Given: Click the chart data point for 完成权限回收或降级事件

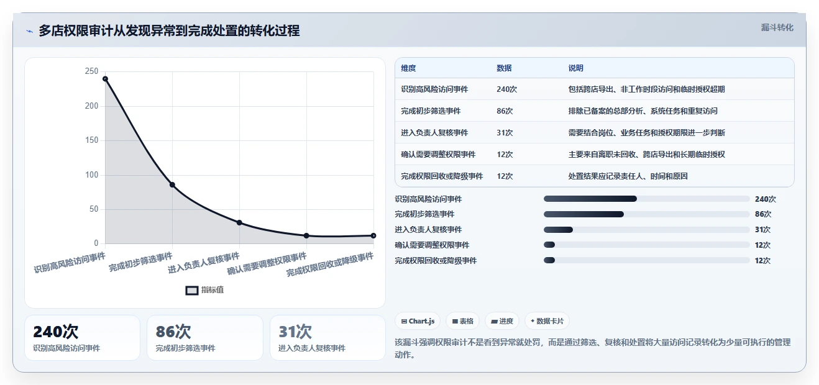Looking at the screenshot, I should [x=373, y=235].
